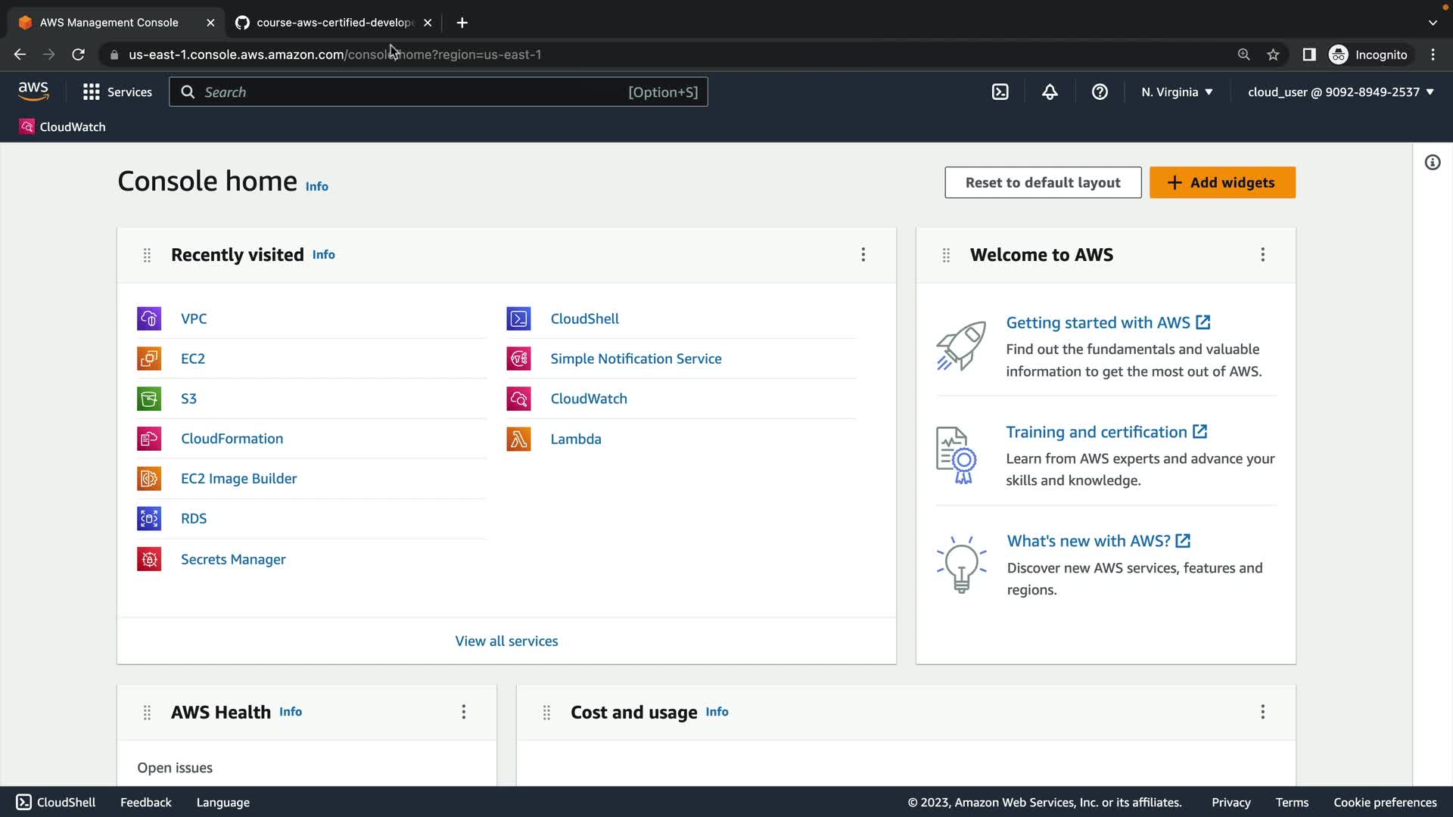Click Reset to default layout button
This screenshot has height=817, width=1453.
[x=1042, y=182]
